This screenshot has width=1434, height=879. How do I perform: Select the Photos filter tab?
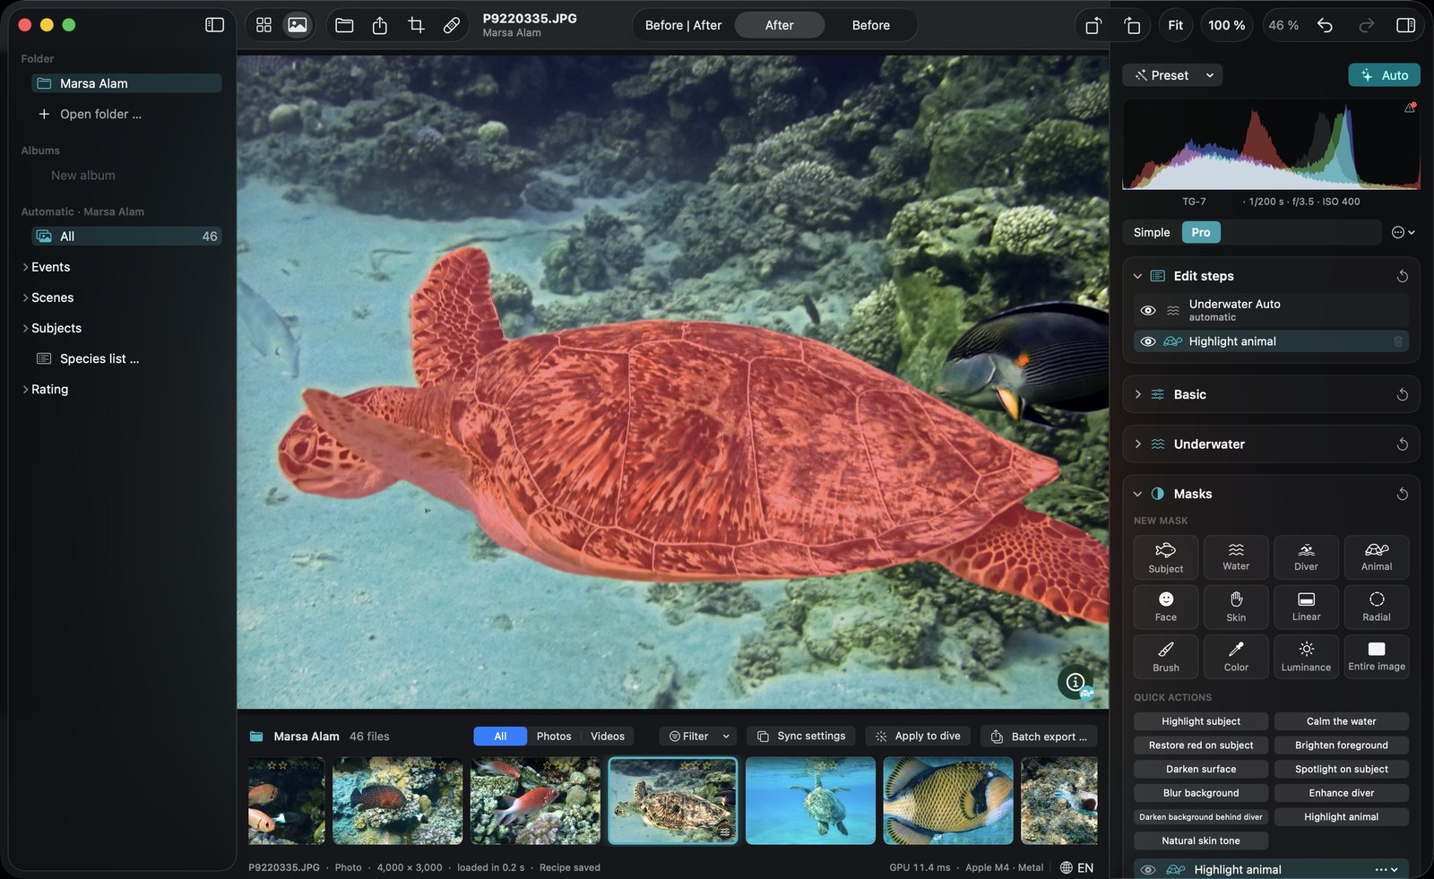point(554,736)
